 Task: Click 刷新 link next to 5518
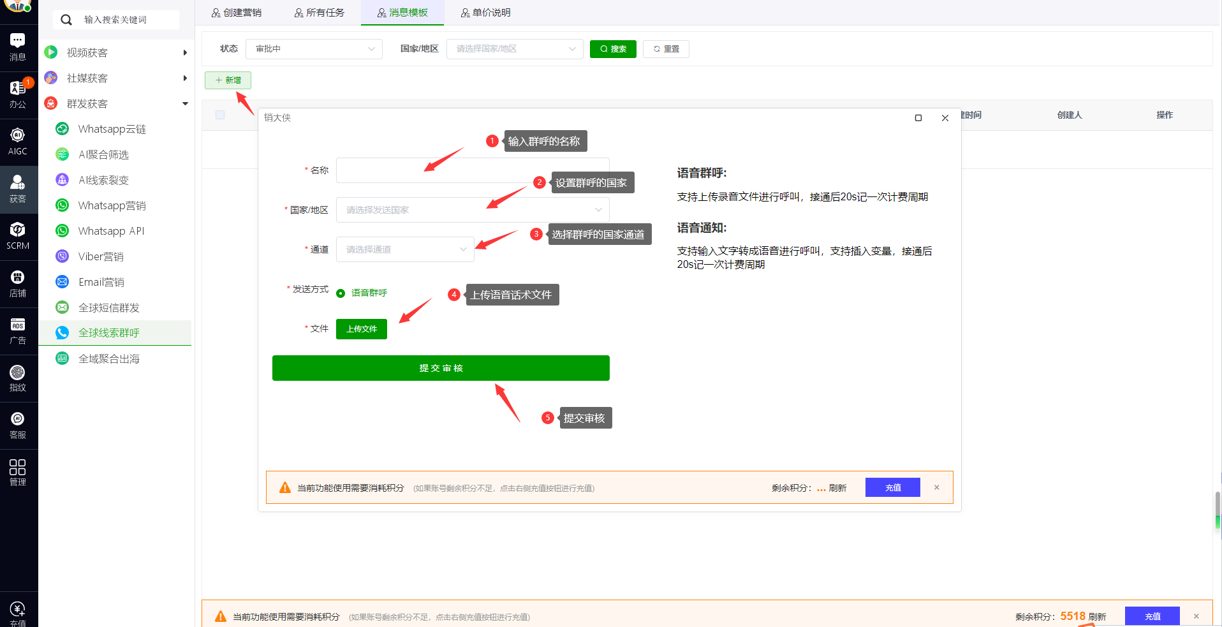(1097, 617)
